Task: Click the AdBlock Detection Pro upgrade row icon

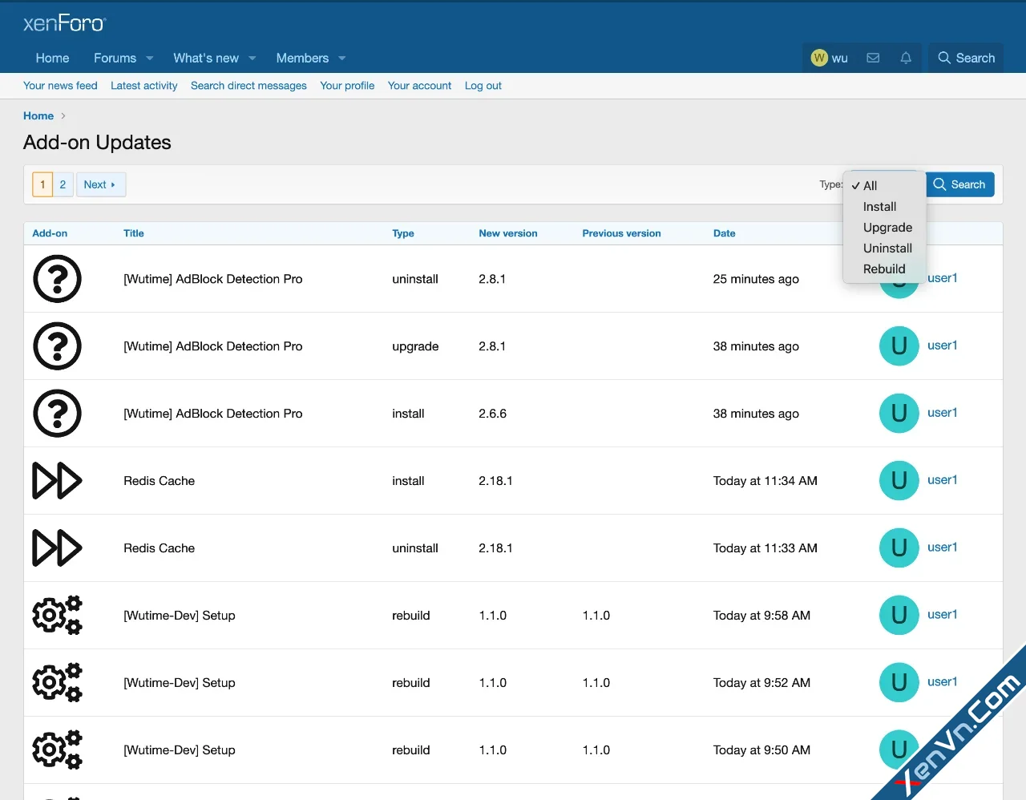Action: point(57,346)
